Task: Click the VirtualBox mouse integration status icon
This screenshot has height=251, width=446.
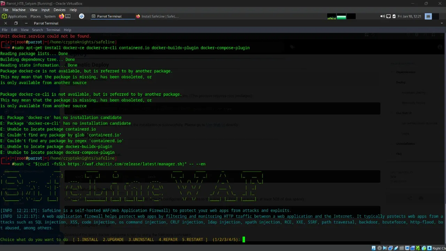Action: (x=424, y=248)
